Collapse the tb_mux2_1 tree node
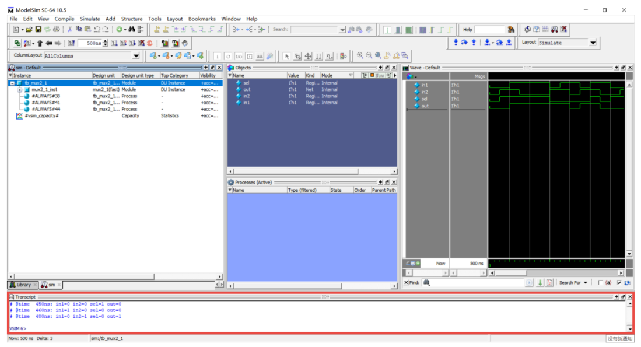Viewport: 641px width, 347px height. (x=12, y=83)
